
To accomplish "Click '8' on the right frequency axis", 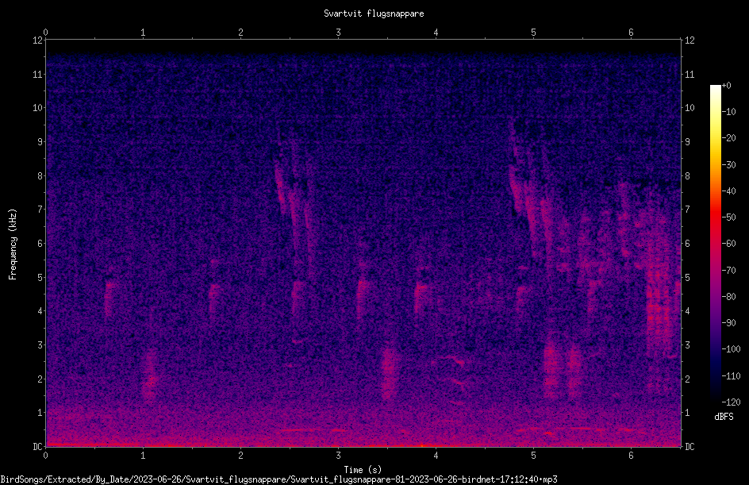I will tap(687, 176).
